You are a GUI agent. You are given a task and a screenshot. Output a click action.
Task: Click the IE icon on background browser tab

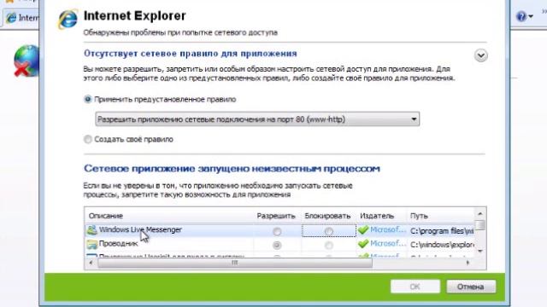pos(11,17)
